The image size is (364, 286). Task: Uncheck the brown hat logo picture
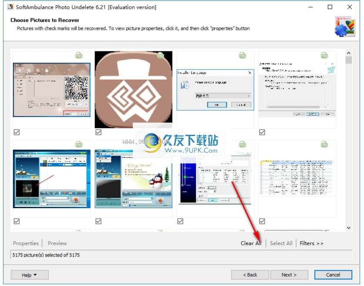[x=98, y=132]
